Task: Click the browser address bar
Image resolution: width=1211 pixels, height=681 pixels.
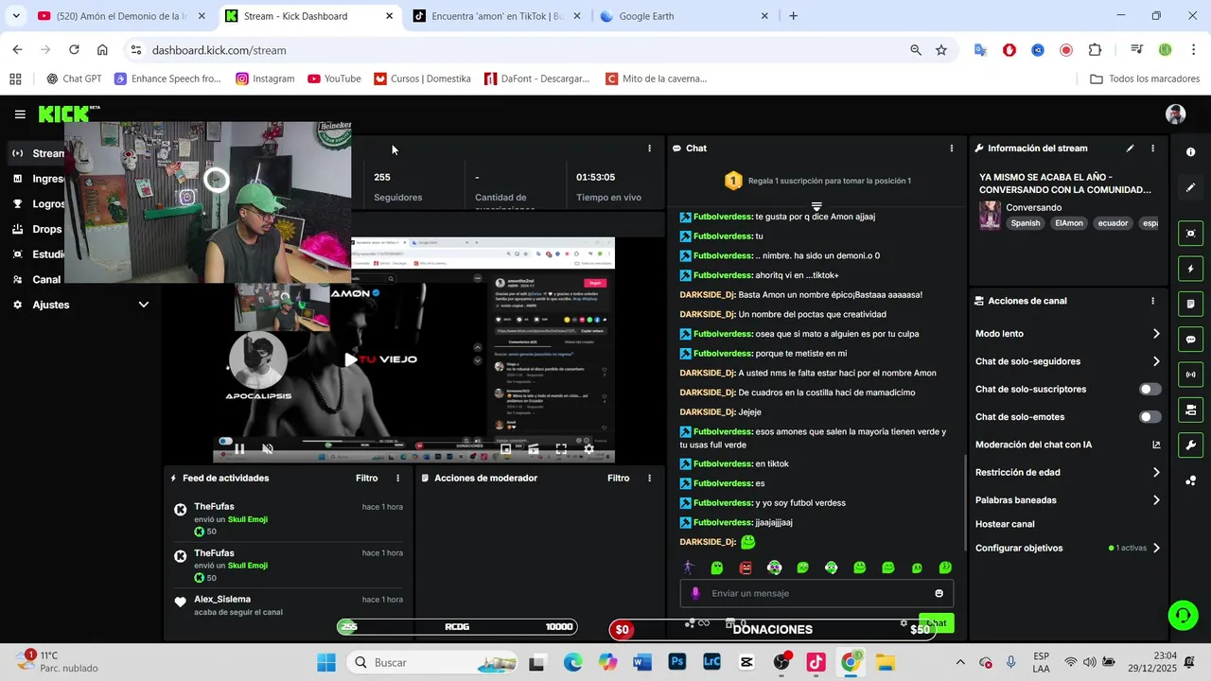Action: point(522,50)
